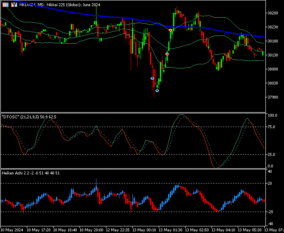Viewport: 284px width, 233px height.
Task: Select the red sell arrow near 38130
Action: click(x=167, y=54)
